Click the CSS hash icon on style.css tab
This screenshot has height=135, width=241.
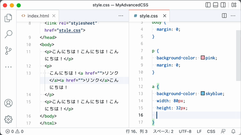point(136,16)
